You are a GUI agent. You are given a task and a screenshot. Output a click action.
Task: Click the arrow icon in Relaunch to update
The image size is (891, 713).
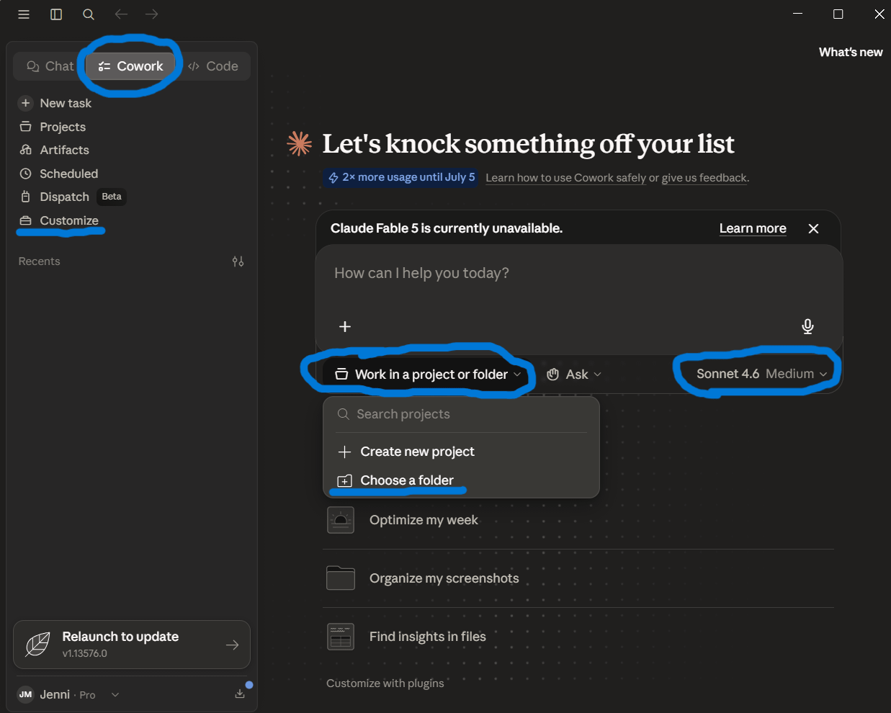[x=232, y=645]
